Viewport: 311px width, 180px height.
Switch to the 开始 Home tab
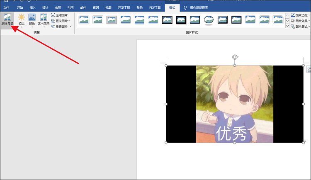coord(20,7)
